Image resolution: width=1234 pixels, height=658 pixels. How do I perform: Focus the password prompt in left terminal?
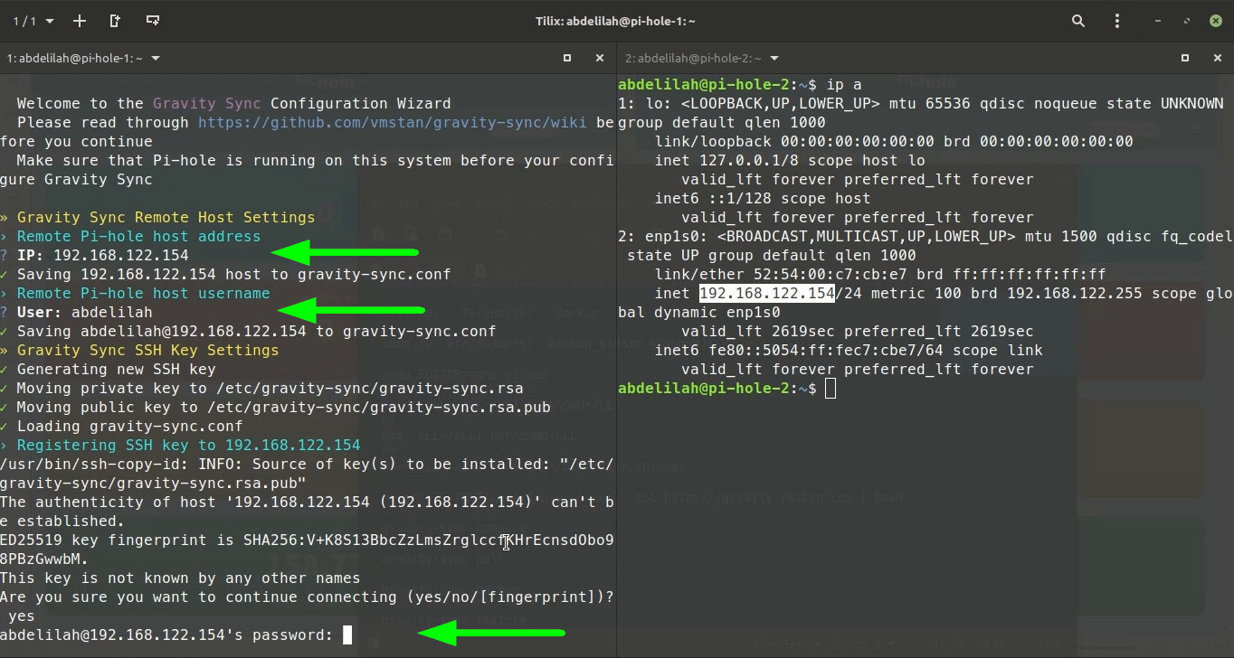coord(347,635)
